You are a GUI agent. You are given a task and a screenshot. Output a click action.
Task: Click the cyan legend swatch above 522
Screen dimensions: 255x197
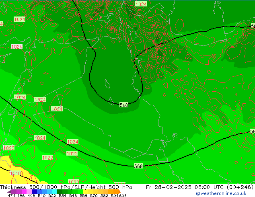(55, 191)
